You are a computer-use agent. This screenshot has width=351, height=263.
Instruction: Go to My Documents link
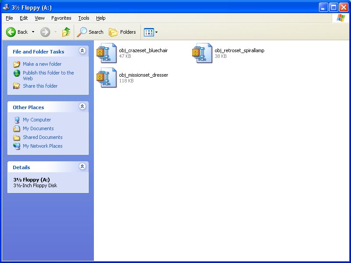38,128
